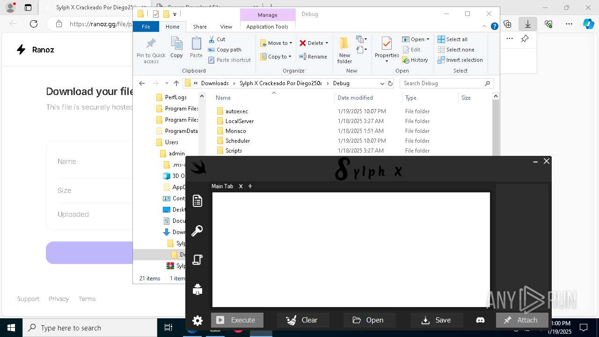Select the autoexec folder

point(236,111)
